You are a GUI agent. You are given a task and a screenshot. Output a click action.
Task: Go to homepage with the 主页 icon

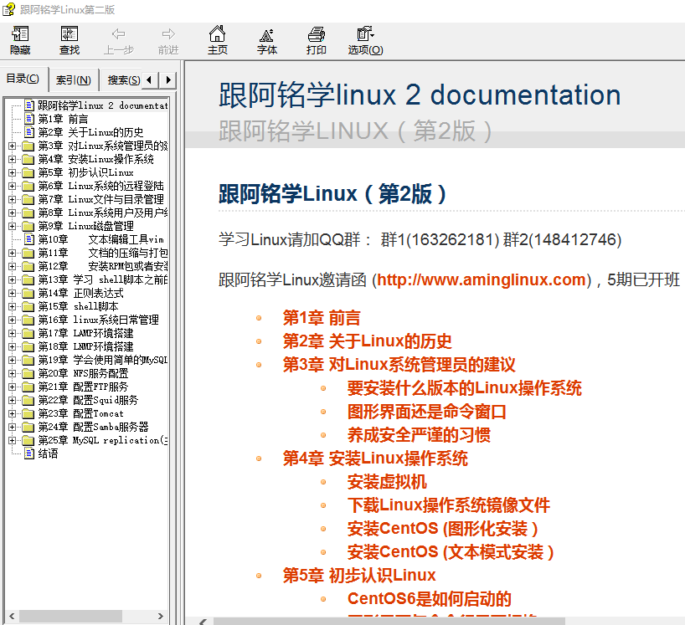click(217, 39)
